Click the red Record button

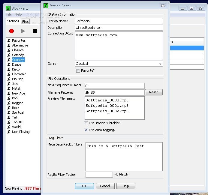click(11, 31)
